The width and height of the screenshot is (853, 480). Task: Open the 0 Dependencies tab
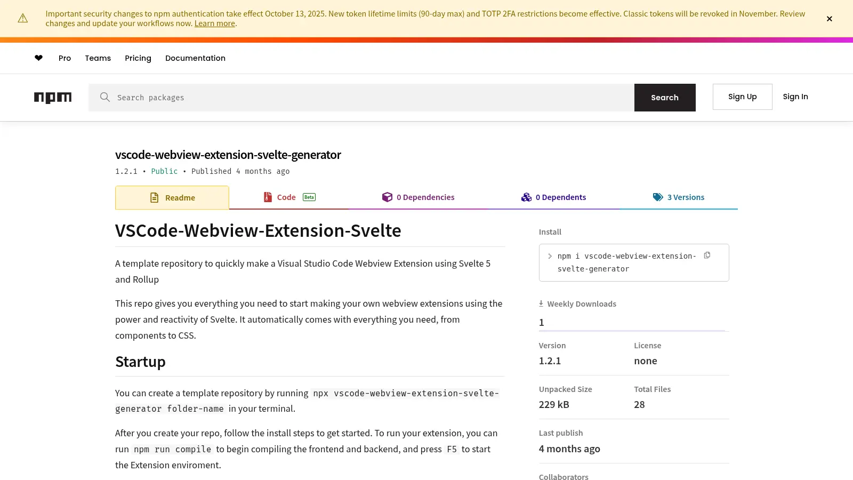click(419, 197)
